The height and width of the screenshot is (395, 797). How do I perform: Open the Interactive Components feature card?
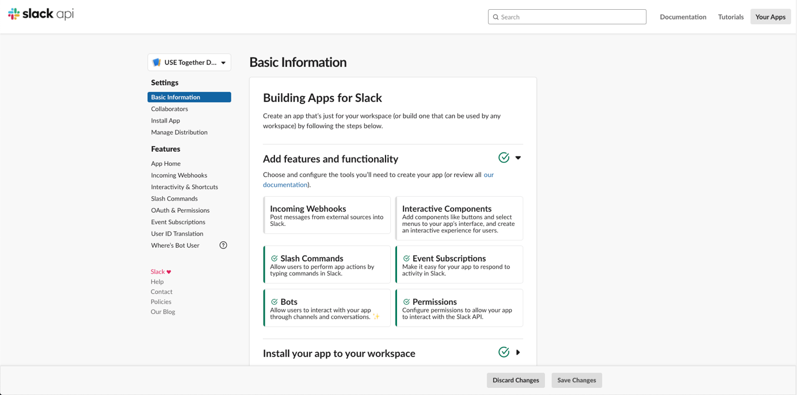(459, 218)
